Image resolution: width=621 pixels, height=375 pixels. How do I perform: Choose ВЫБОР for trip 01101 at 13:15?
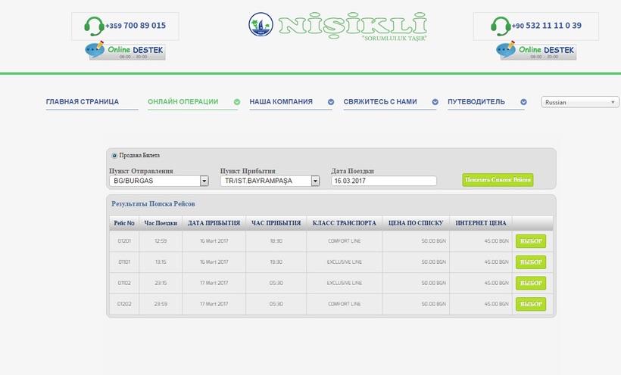530,262
